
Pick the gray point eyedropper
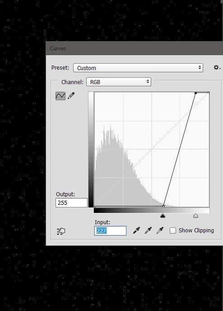(x=148, y=230)
